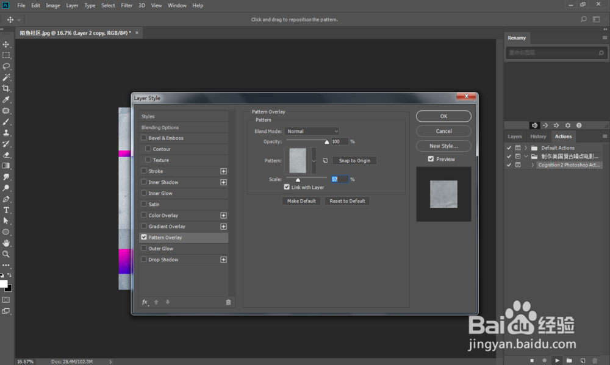Select the Hand tool
The width and height of the screenshot is (610, 365).
tap(6, 243)
